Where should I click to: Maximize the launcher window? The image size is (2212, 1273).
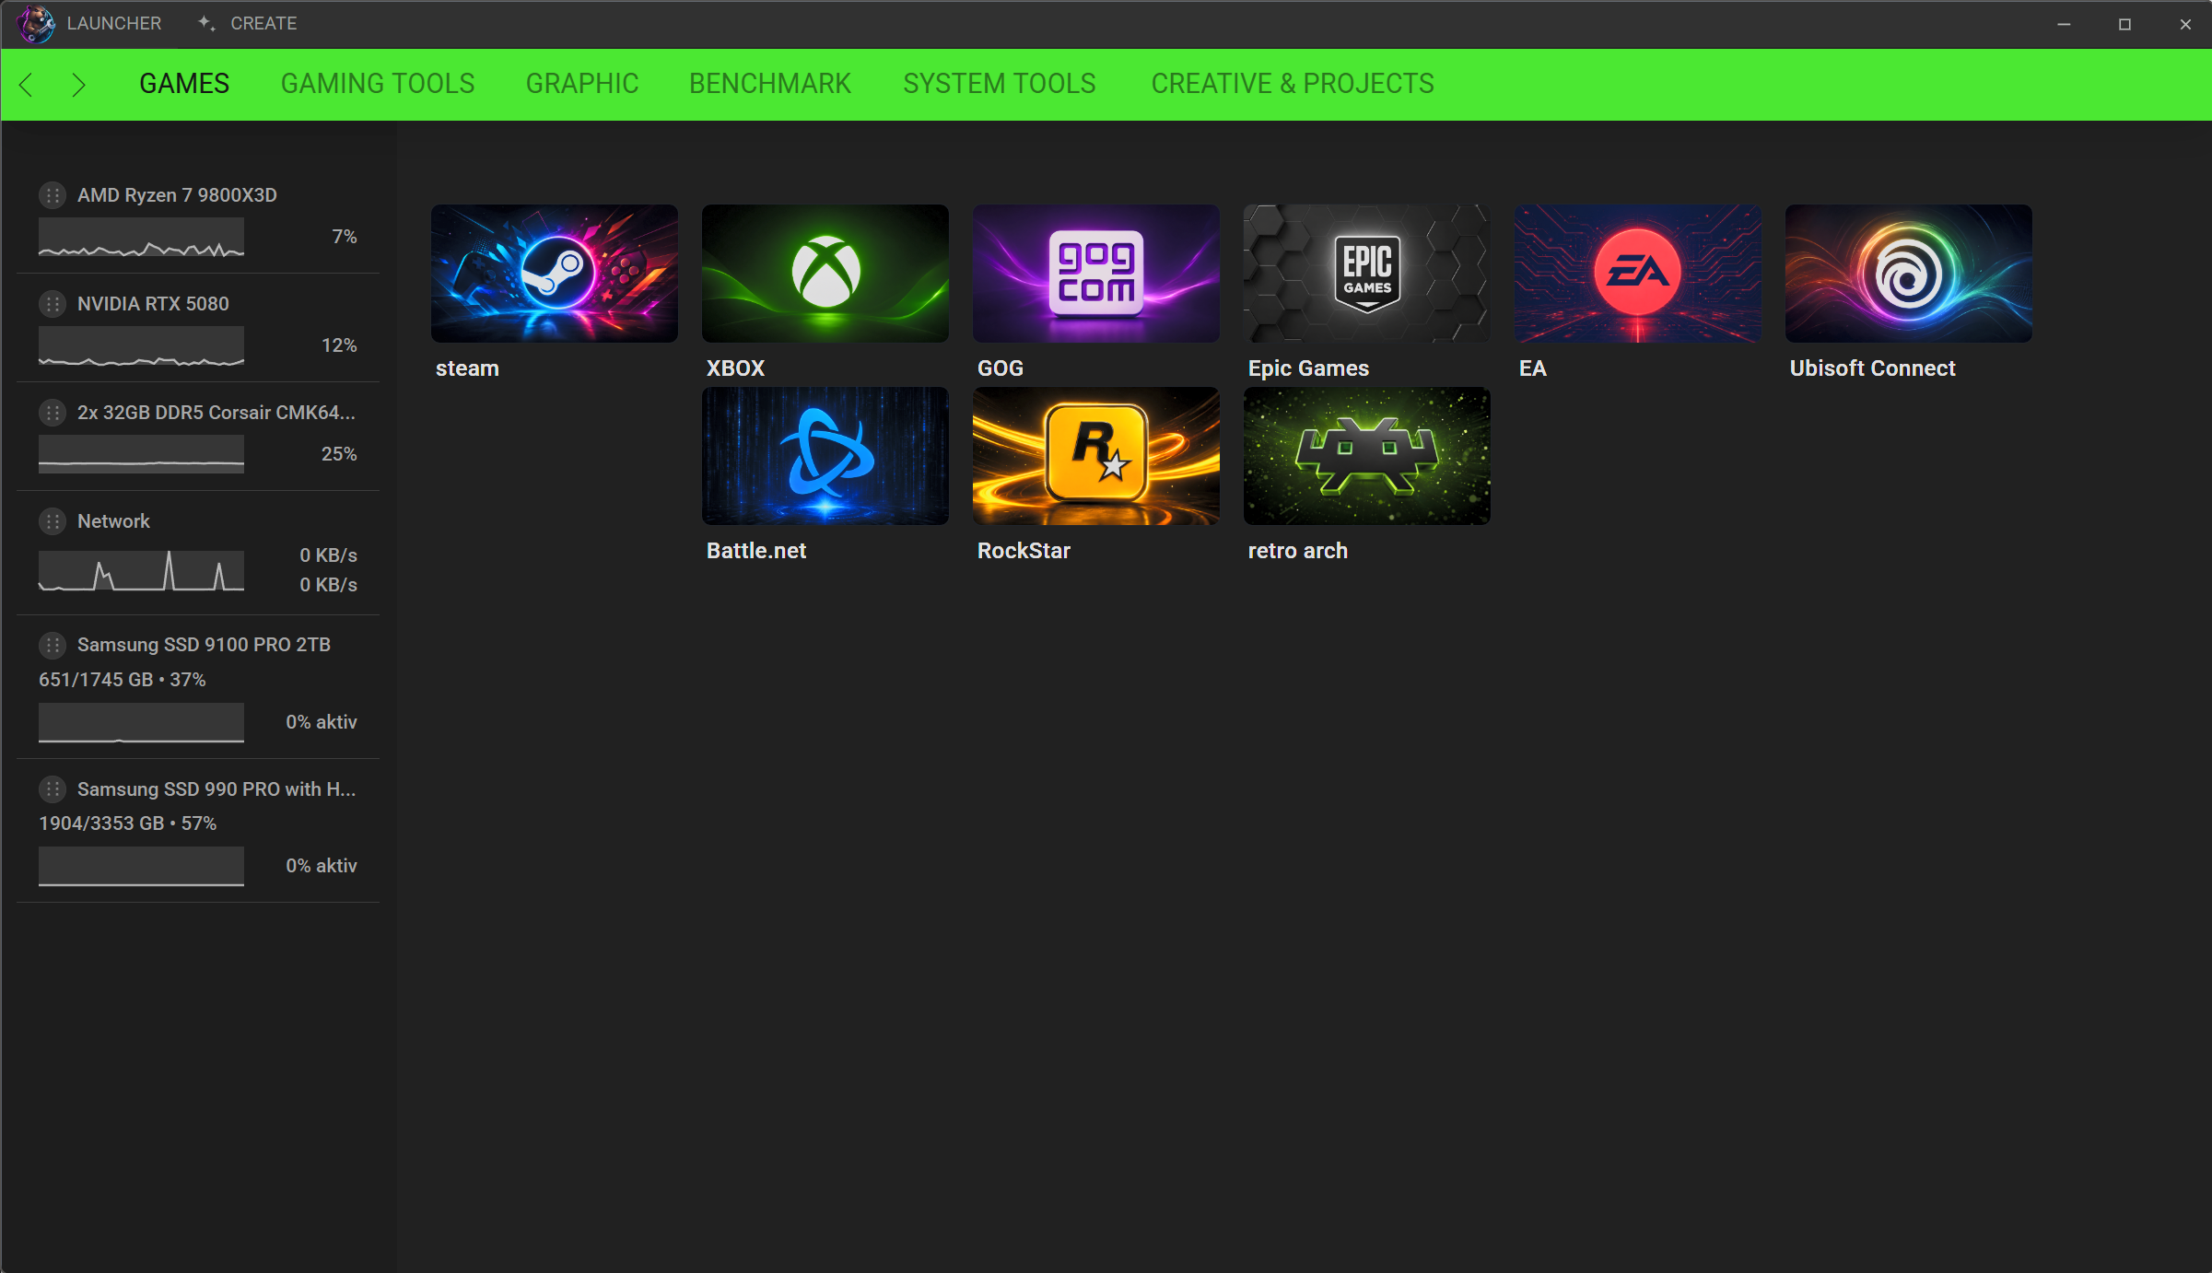pos(2124,24)
